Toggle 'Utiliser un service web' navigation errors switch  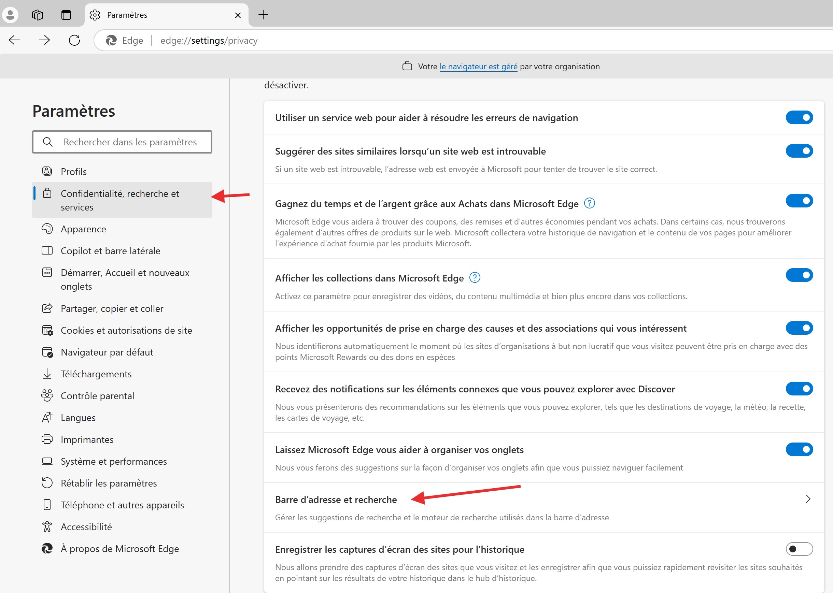800,118
